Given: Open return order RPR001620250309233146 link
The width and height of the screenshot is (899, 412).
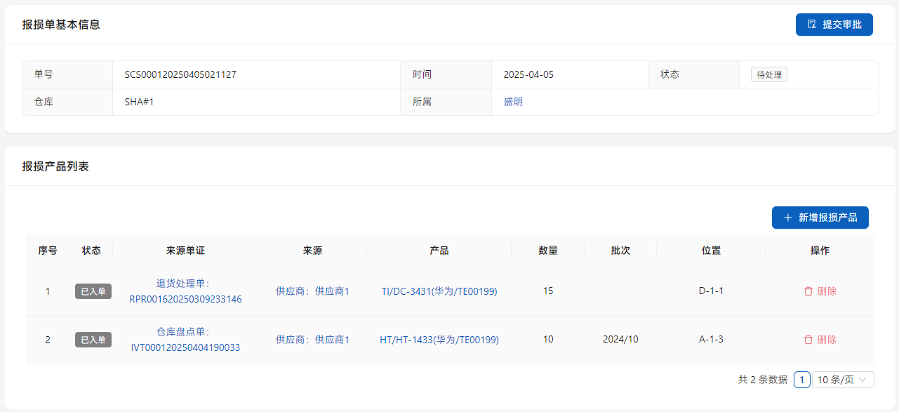Looking at the screenshot, I should tap(185, 299).
